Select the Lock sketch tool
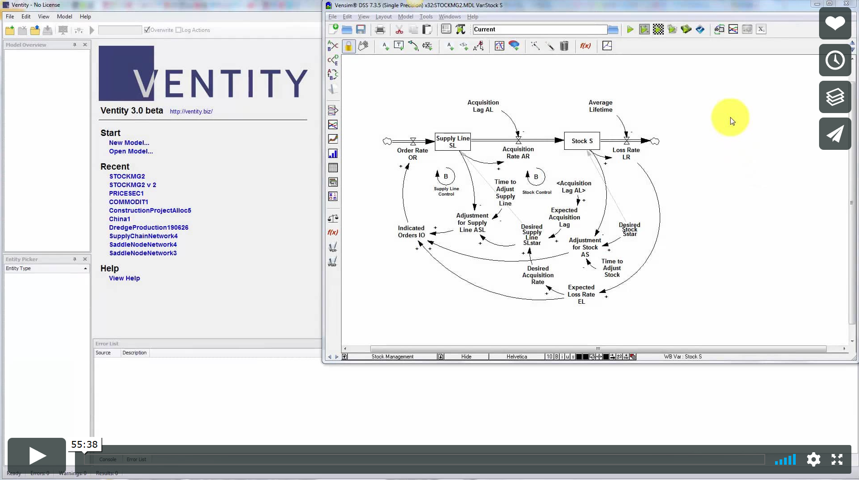The height and width of the screenshot is (480, 859). 348,46
